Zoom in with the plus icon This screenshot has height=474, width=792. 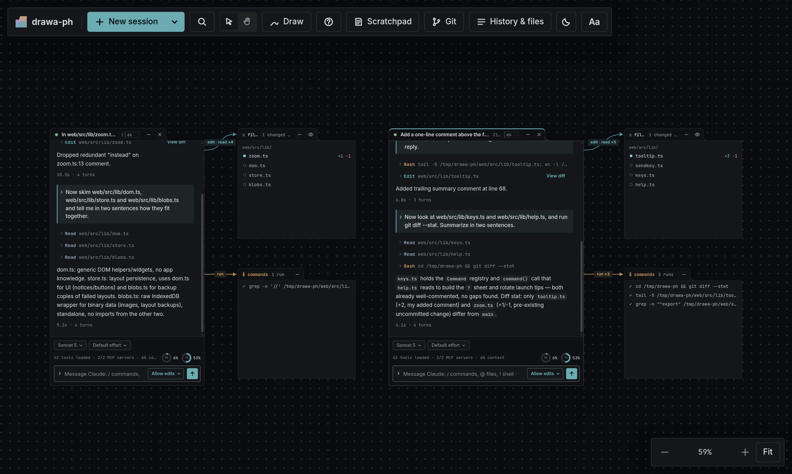745,452
